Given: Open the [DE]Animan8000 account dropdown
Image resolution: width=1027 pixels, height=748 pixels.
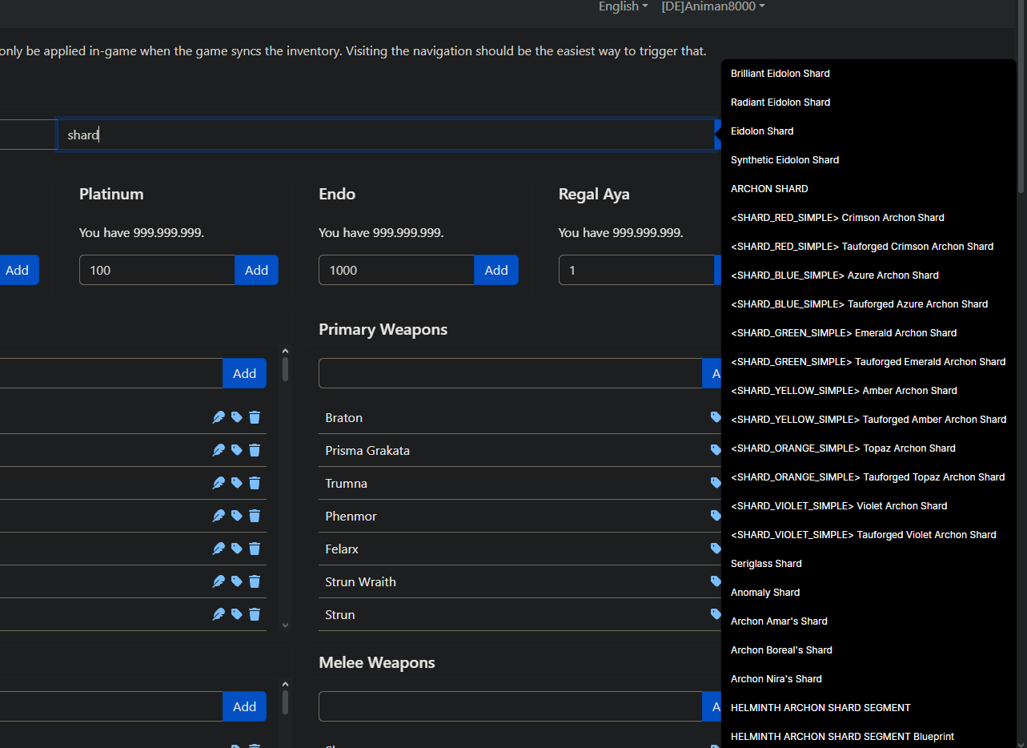Looking at the screenshot, I should coord(712,6).
